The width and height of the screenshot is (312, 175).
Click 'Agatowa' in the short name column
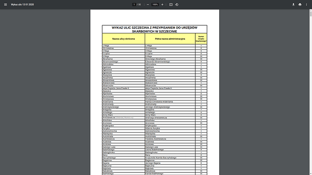click(x=107, y=67)
